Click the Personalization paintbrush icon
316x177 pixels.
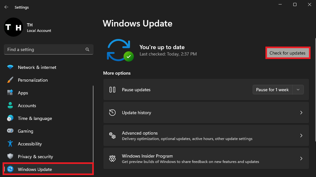(x=10, y=80)
